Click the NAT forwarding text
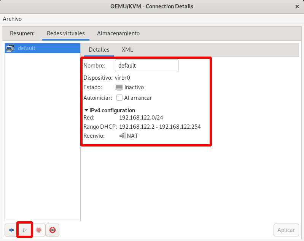Screen dimensions: 304x241 (132, 136)
